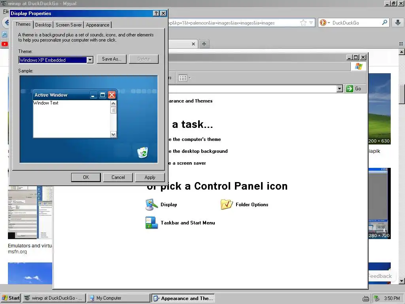The width and height of the screenshot is (405, 304).
Task: Click the Start button
Action: pyautogui.click(x=11, y=298)
